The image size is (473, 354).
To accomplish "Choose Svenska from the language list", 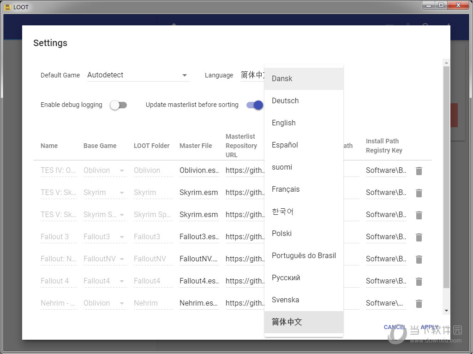I will point(304,300).
